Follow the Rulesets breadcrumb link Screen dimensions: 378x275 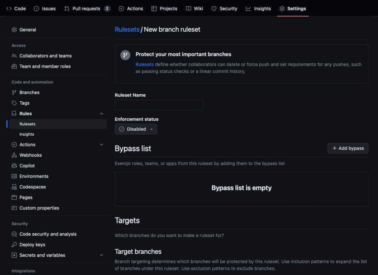(127, 29)
